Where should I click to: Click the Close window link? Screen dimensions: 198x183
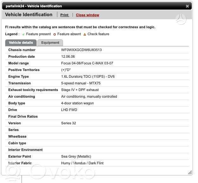87,15
